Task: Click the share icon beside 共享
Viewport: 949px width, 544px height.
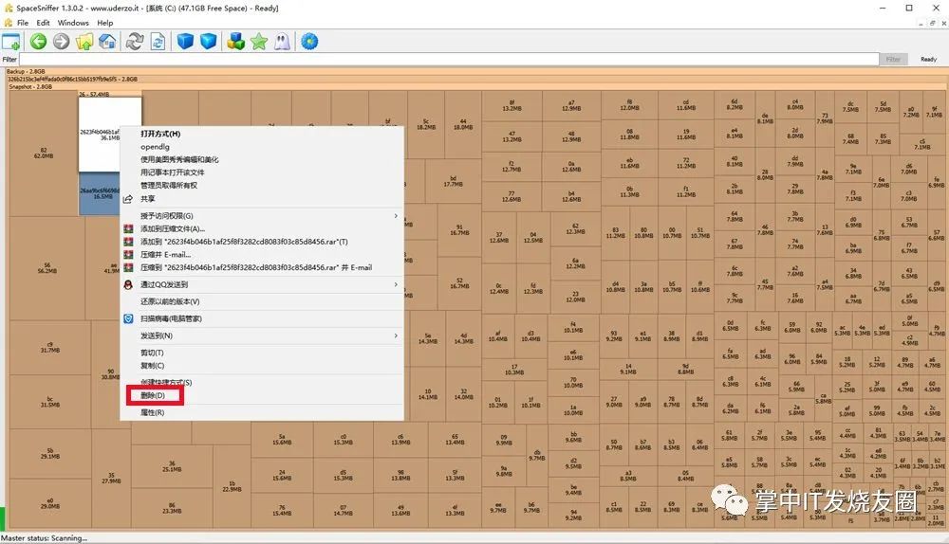Action: click(128, 199)
